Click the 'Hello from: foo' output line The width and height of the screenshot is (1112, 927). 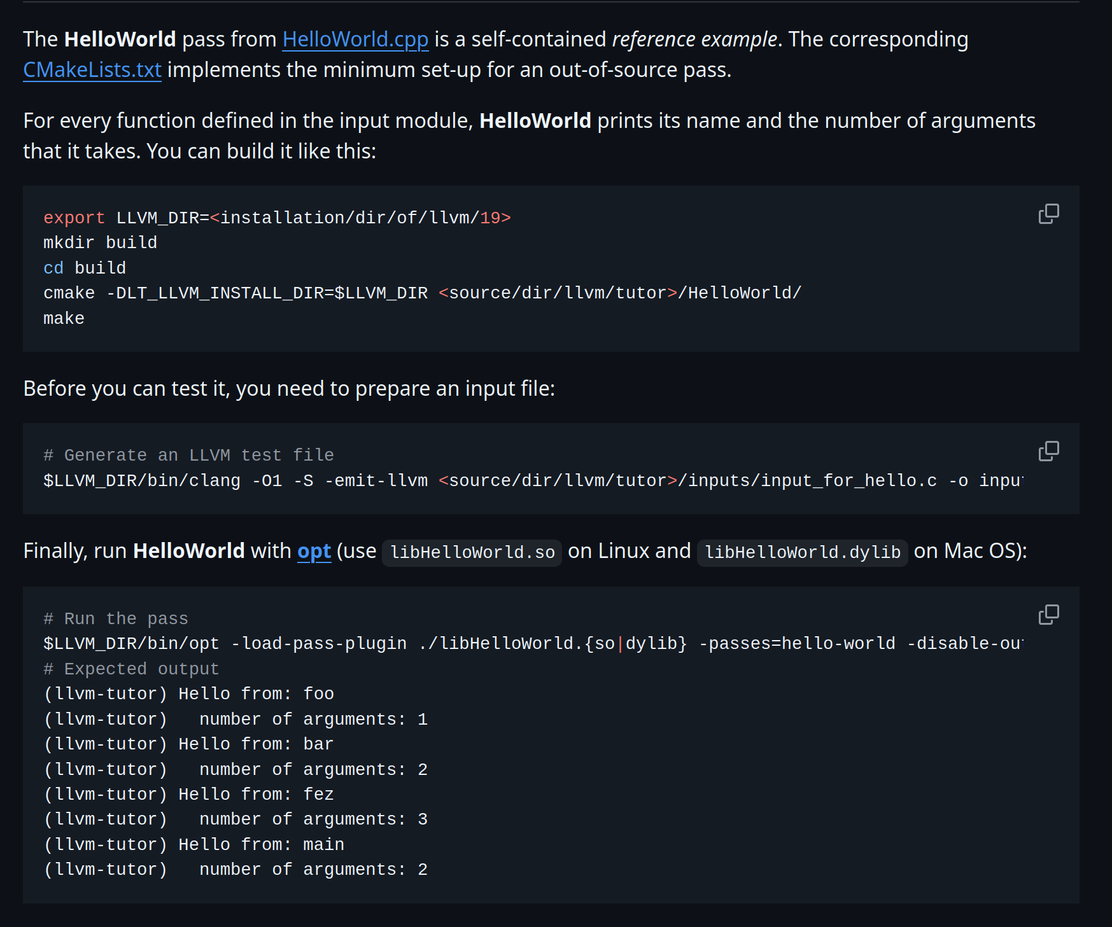(188, 694)
